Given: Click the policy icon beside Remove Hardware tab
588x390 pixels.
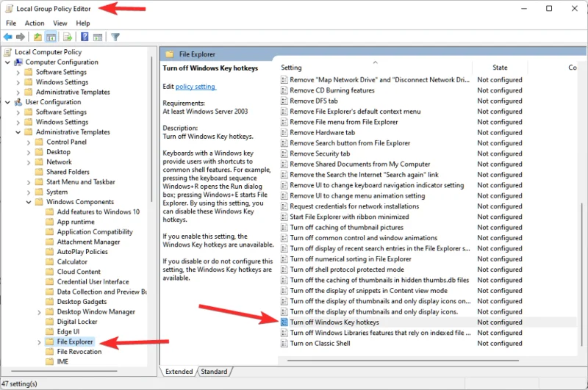Looking at the screenshot, I should tap(284, 132).
